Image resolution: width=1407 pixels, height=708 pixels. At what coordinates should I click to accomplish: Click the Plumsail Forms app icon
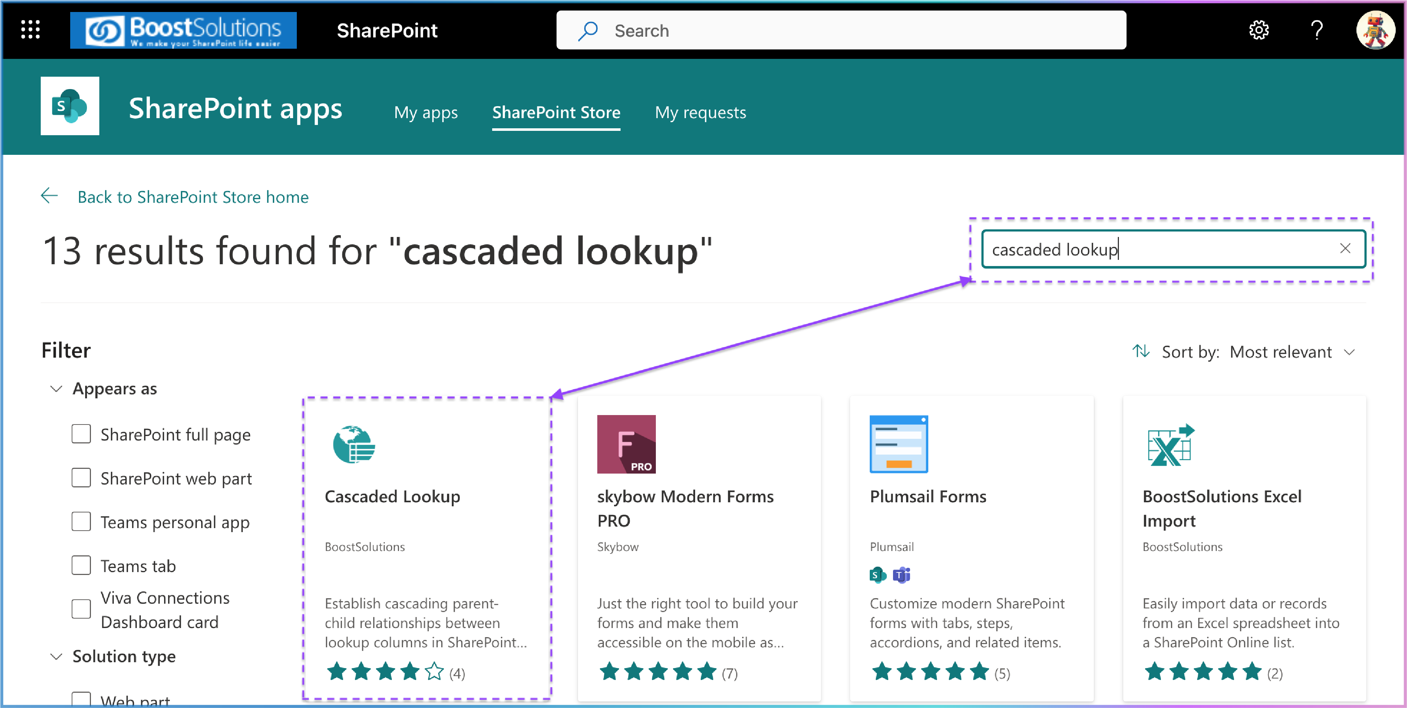[x=898, y=444]
